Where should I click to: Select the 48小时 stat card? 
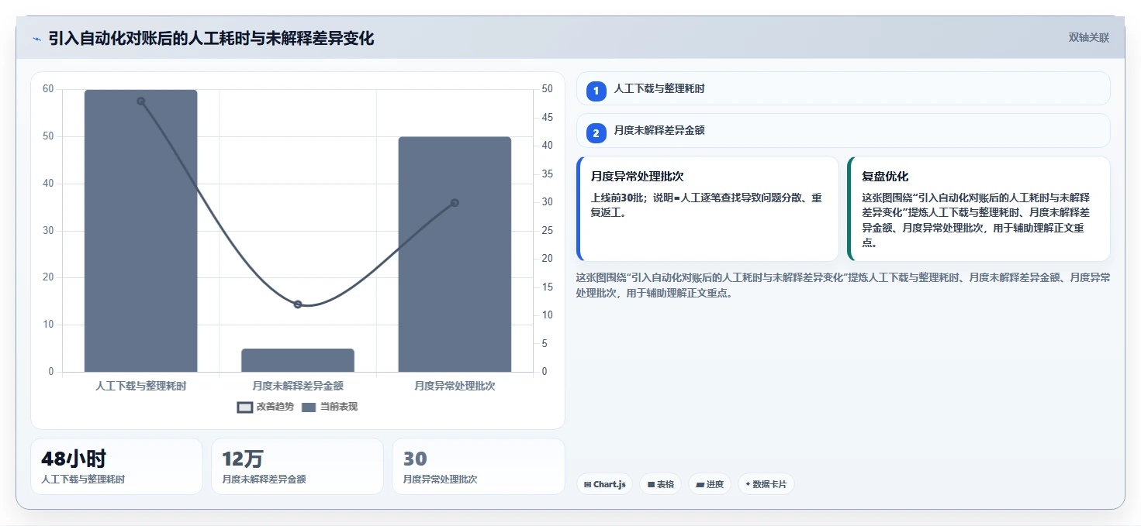[x=116, y=466]
